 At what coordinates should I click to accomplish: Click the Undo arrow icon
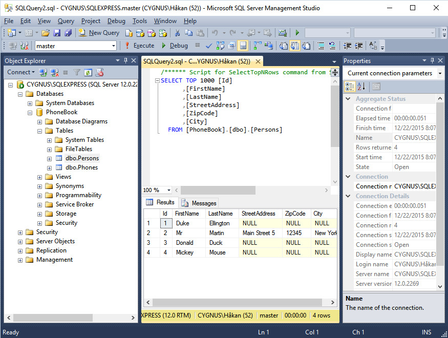tap(215, 33)
